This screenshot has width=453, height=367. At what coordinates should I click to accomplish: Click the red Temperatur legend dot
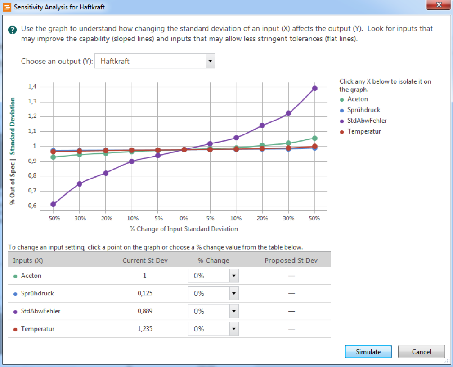click(x=342, y=132)
